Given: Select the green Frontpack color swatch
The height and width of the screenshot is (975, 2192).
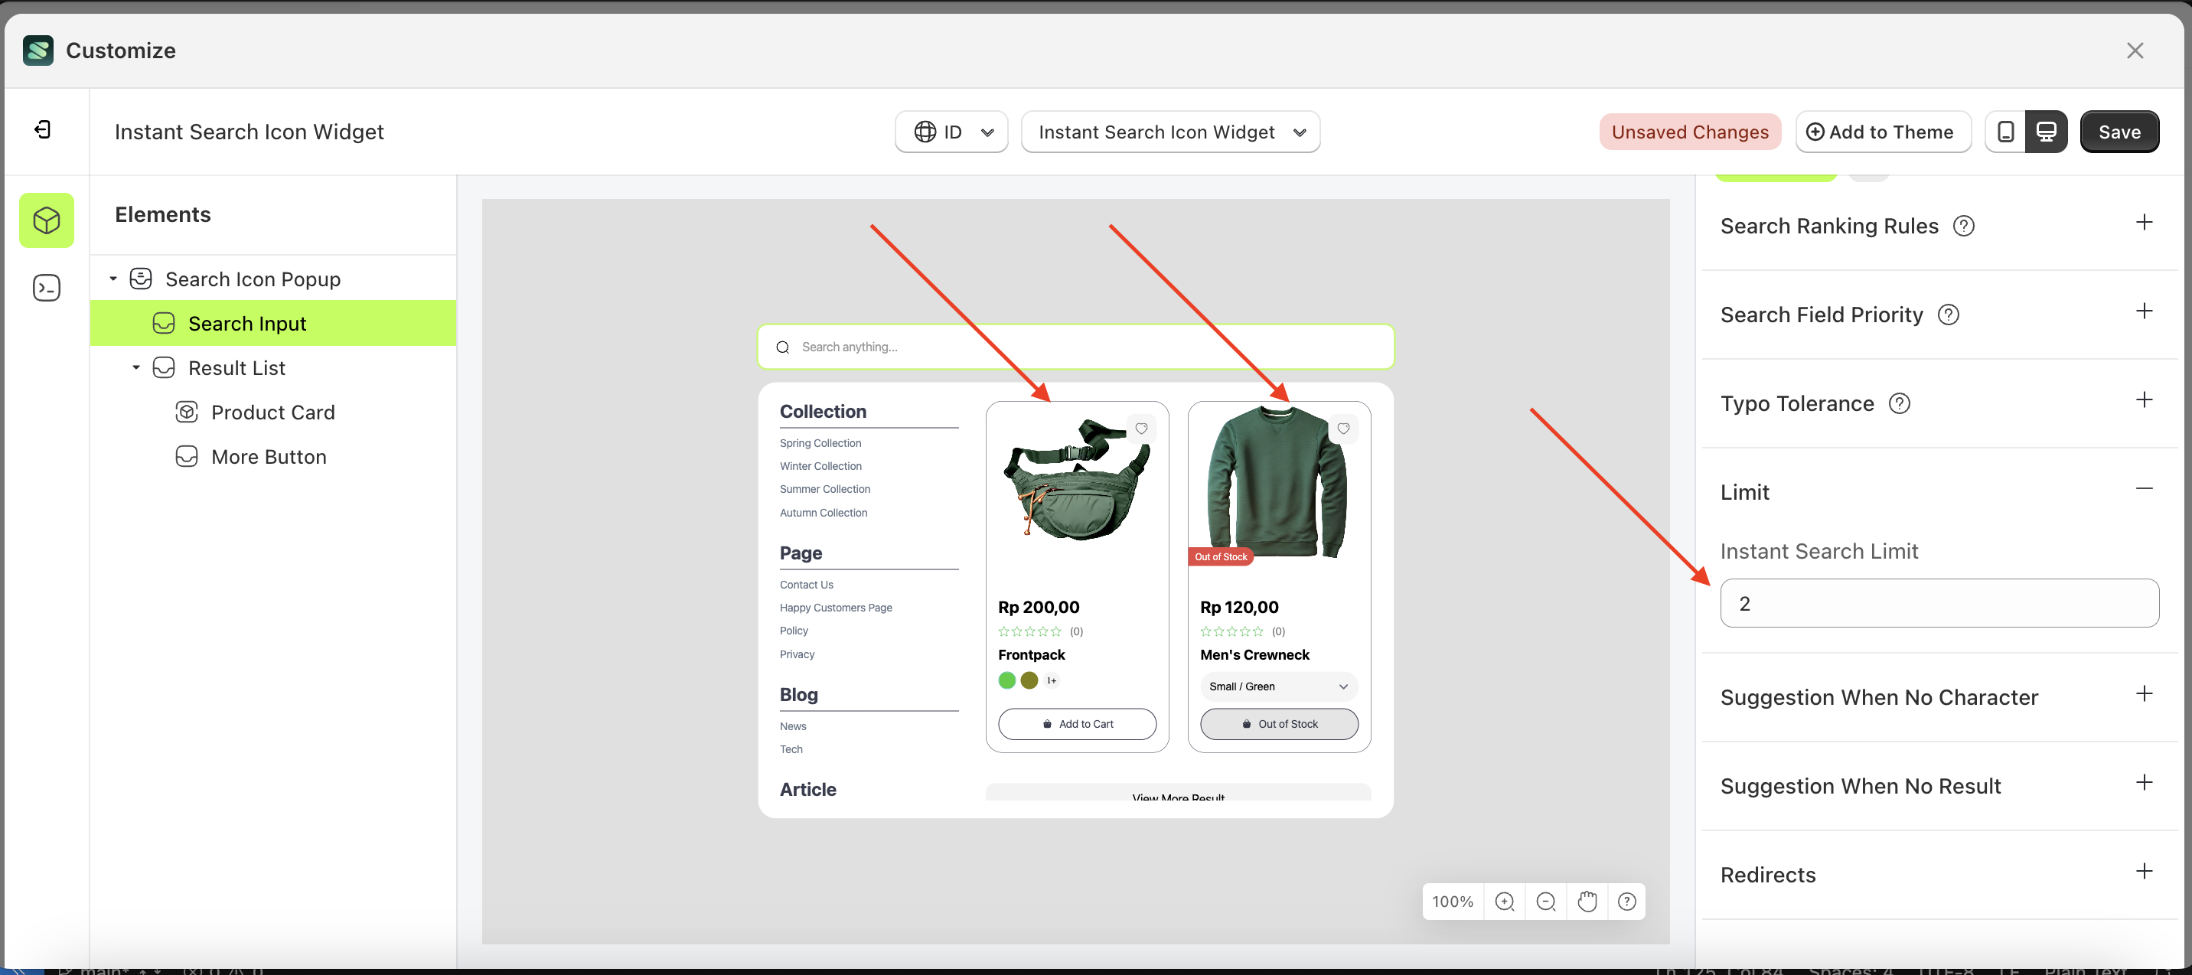Looking at the screenshot, I should click(1006, 680).
